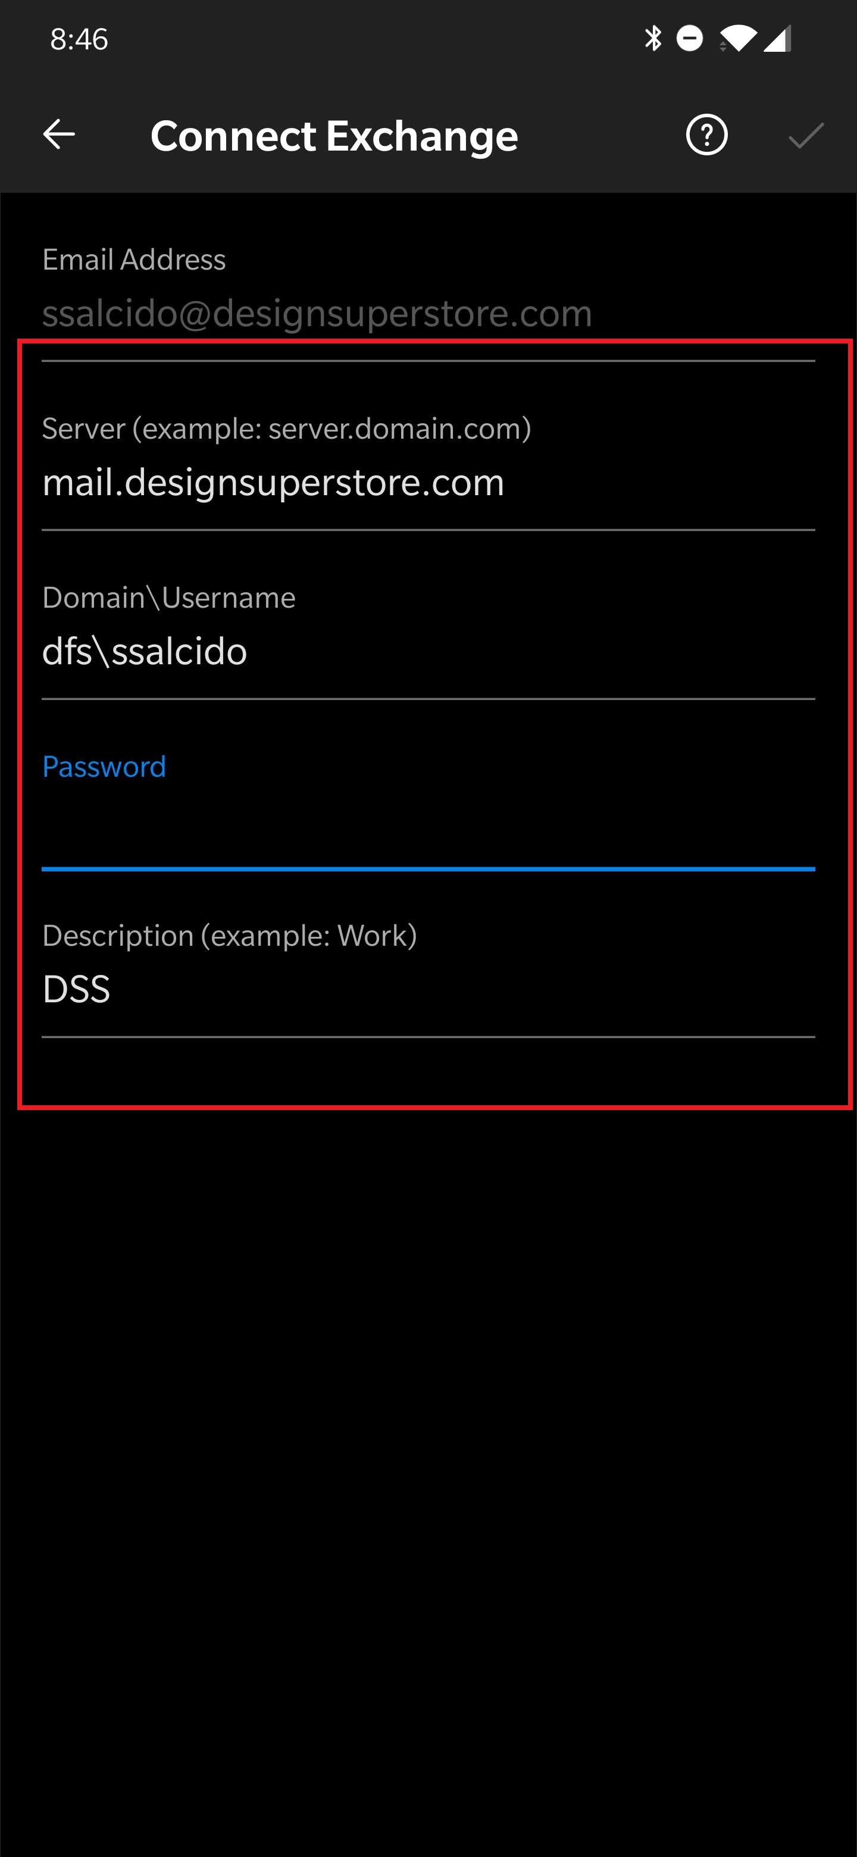Viewport: 857px width, 1857px height.
Task: Tap the Connect Exchange title
Action: pyautogui.click(x=334, y=136)
